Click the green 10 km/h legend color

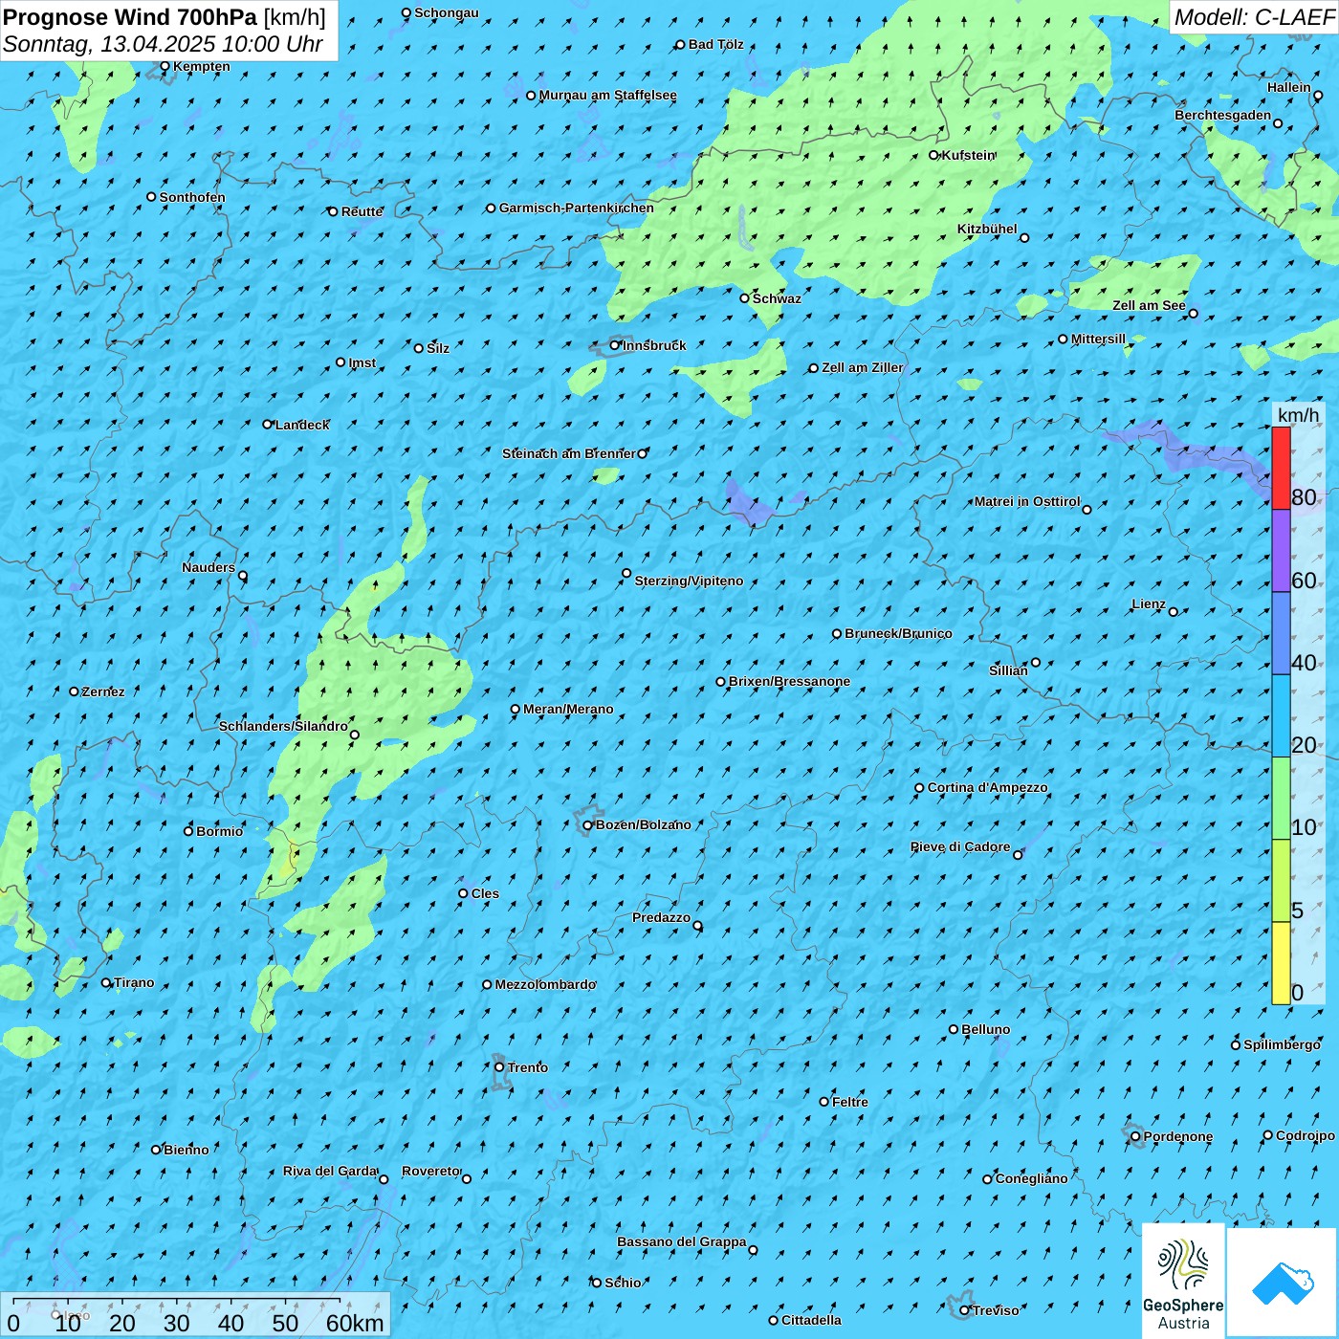[1281, 798]
